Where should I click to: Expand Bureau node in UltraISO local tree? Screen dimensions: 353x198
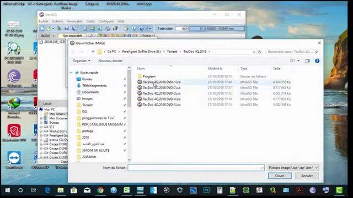click(41, 123)
